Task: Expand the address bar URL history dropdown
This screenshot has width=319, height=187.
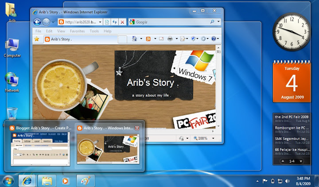Action: 100,22
